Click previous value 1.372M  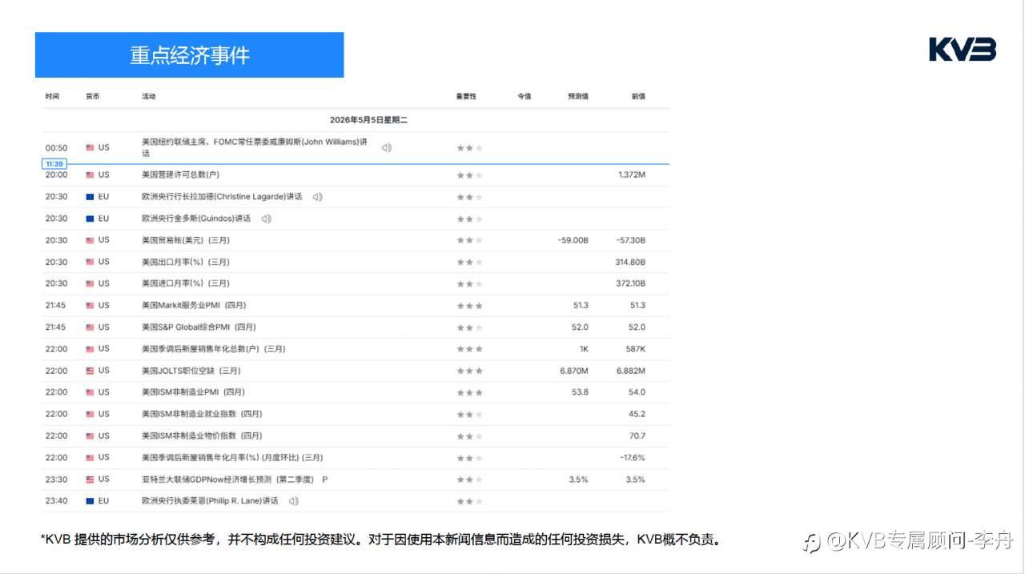tap(632, 175)
